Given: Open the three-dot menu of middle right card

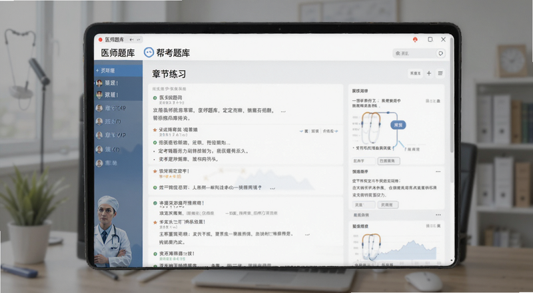Looking at the screenshot, I should click(438, 172).
